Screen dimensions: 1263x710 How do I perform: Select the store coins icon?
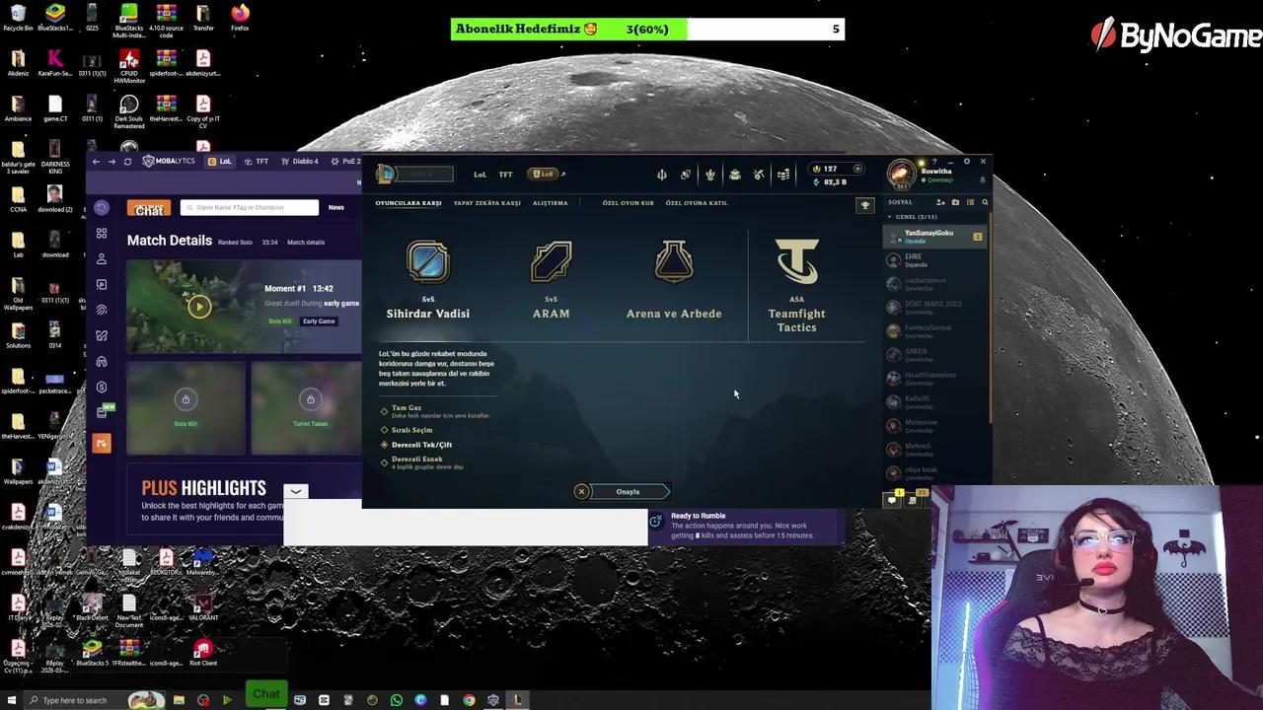coord(782,175)
